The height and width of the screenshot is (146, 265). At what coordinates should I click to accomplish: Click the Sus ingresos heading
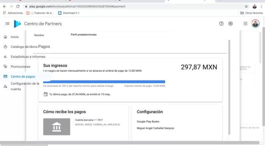click(55, 65)
